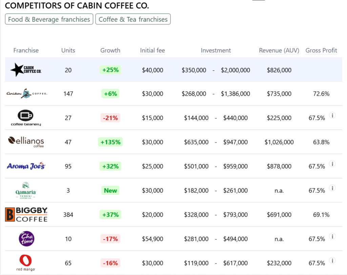Sort by Revenue (AUV) column header
The image size is (347, 275).
click(279, 50)
